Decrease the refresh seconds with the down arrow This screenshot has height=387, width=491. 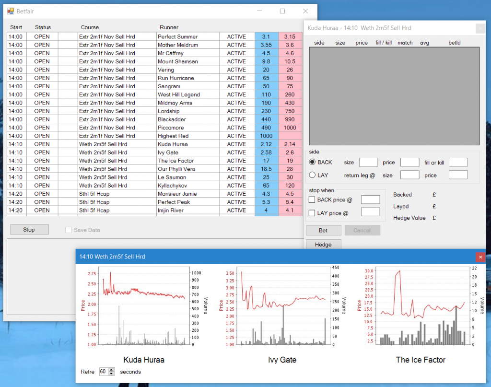coord(111,374)
